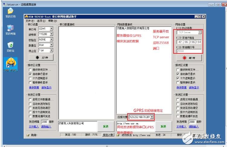Image resolution: width=227 pixels, height=147 pixels.
Task: Click the USR-TCP232-Test title bar app icon
Action: (x=27, y=17)
